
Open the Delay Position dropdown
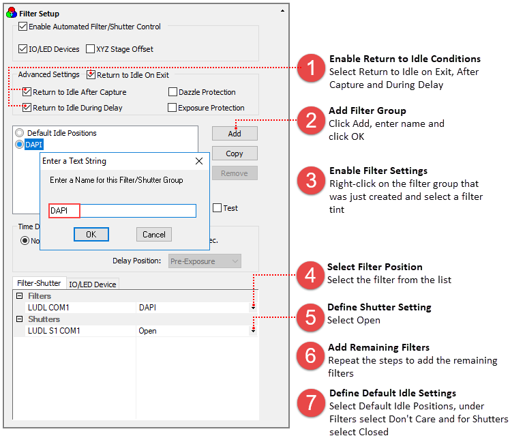203,261
